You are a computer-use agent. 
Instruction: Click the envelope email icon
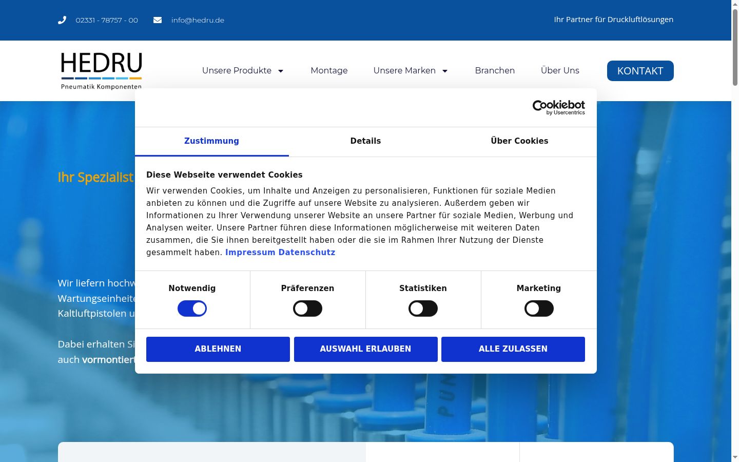(x=158, y=20)
